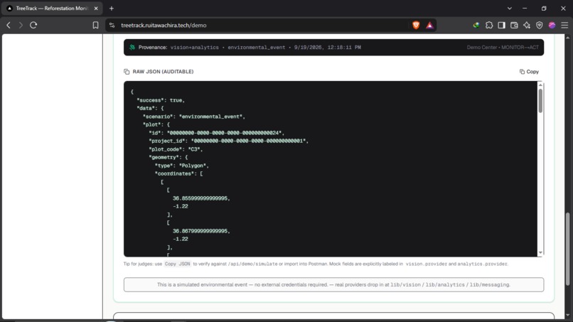Open the Extensions puzzle icon

489,25
